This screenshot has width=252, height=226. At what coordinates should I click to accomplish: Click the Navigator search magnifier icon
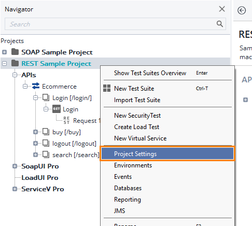click(220, 24)
